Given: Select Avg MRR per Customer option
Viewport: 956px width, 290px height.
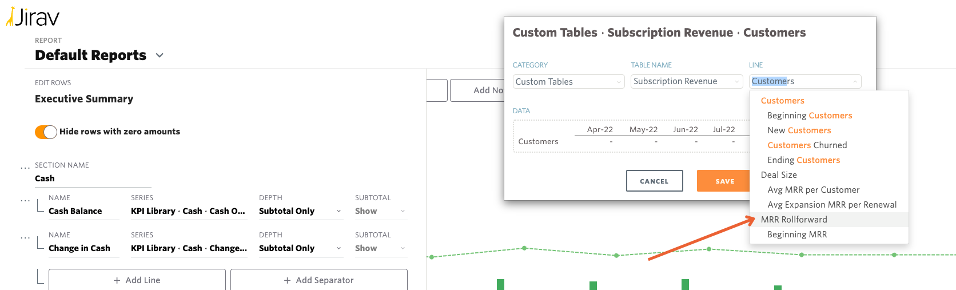Looking at the screenshot, I should 813,190.
